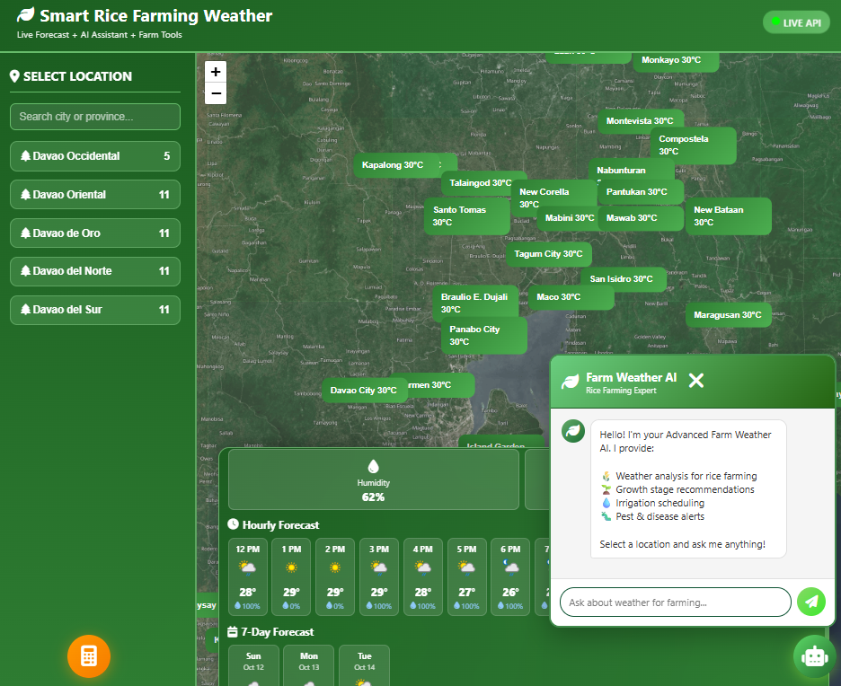Expand the Davao Oriental province group
This screenshot has height=686, width=841.
[x=94, y=195]
